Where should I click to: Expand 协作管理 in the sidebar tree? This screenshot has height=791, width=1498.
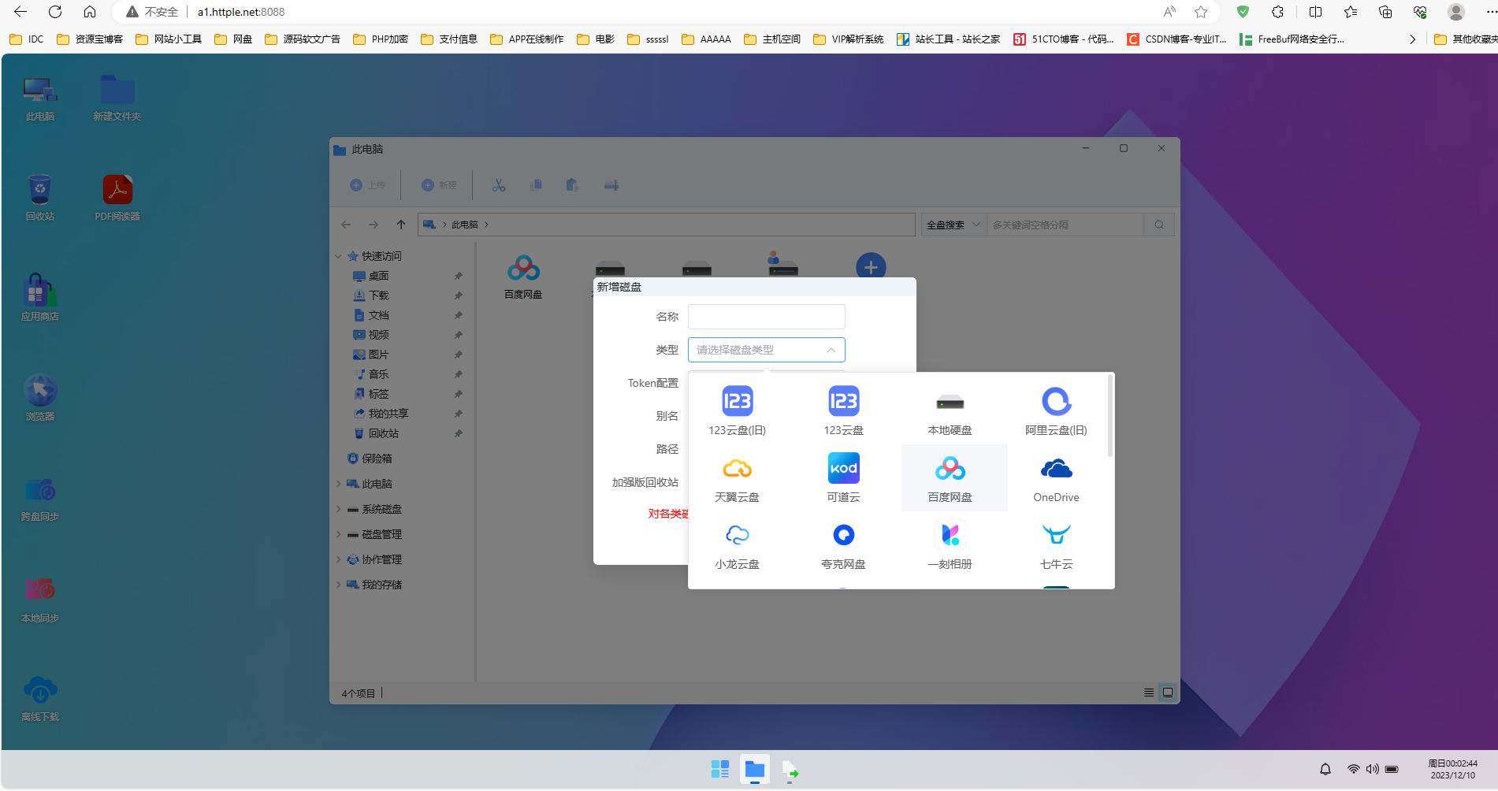(x=338, y=559)
